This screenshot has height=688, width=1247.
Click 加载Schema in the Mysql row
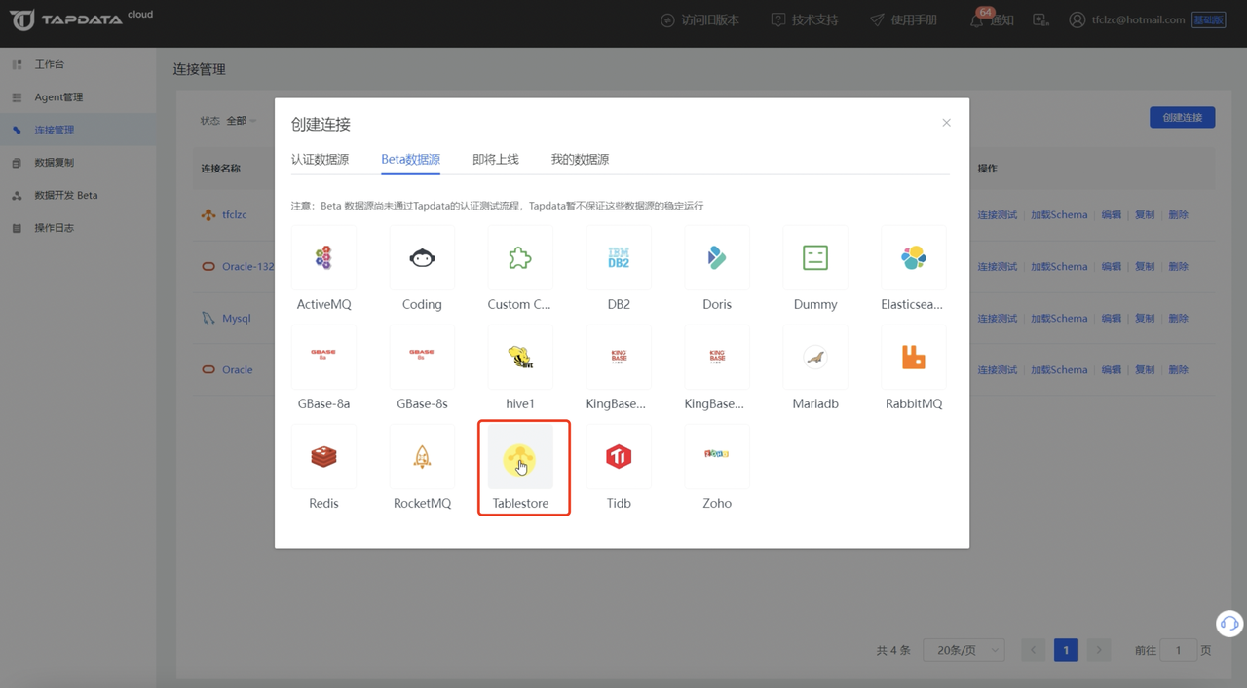(x=1059, y=318)
